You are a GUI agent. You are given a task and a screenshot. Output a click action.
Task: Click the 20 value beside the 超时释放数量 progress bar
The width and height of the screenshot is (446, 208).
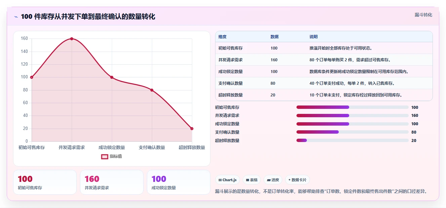pos(414,140)
